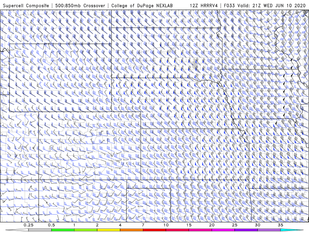Viewport: 309px width, 232px height.
Task: Click the "Supercell Composite" title text
Action: (x=26, y=5)
